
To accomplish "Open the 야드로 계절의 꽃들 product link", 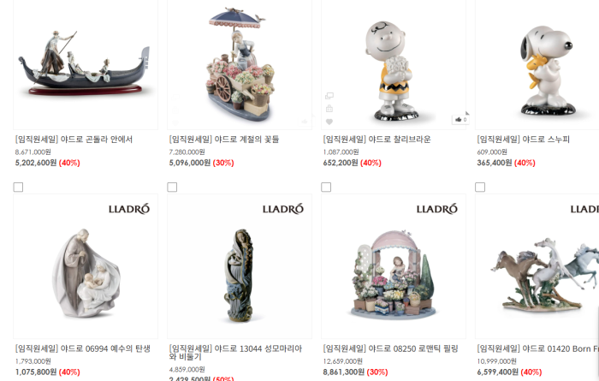I will pyautogui.click(x=224, y=140).
